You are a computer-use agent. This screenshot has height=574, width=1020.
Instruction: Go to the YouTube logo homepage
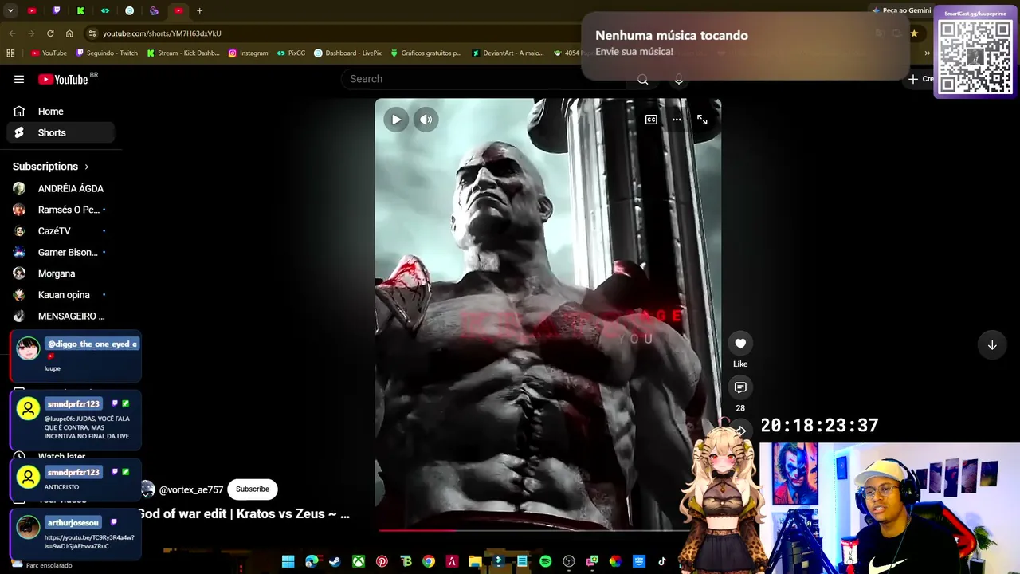pyautogui.click(x=64, y=79)
